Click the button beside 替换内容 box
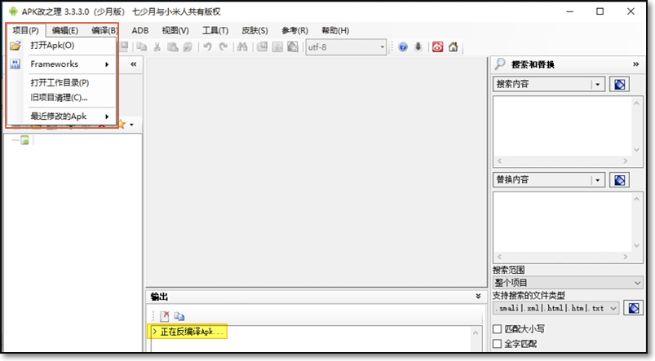 (x=619, y=180)
